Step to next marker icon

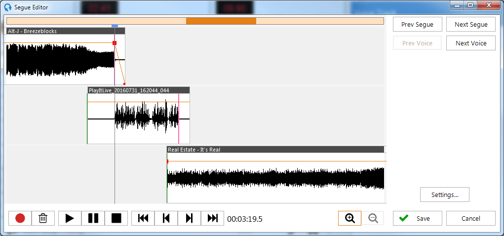point(189,218)
